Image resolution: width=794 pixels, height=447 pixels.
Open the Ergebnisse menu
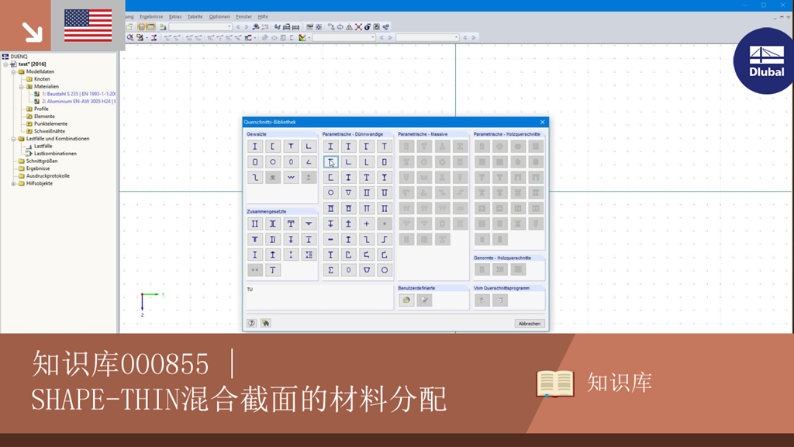coord(151,17)
